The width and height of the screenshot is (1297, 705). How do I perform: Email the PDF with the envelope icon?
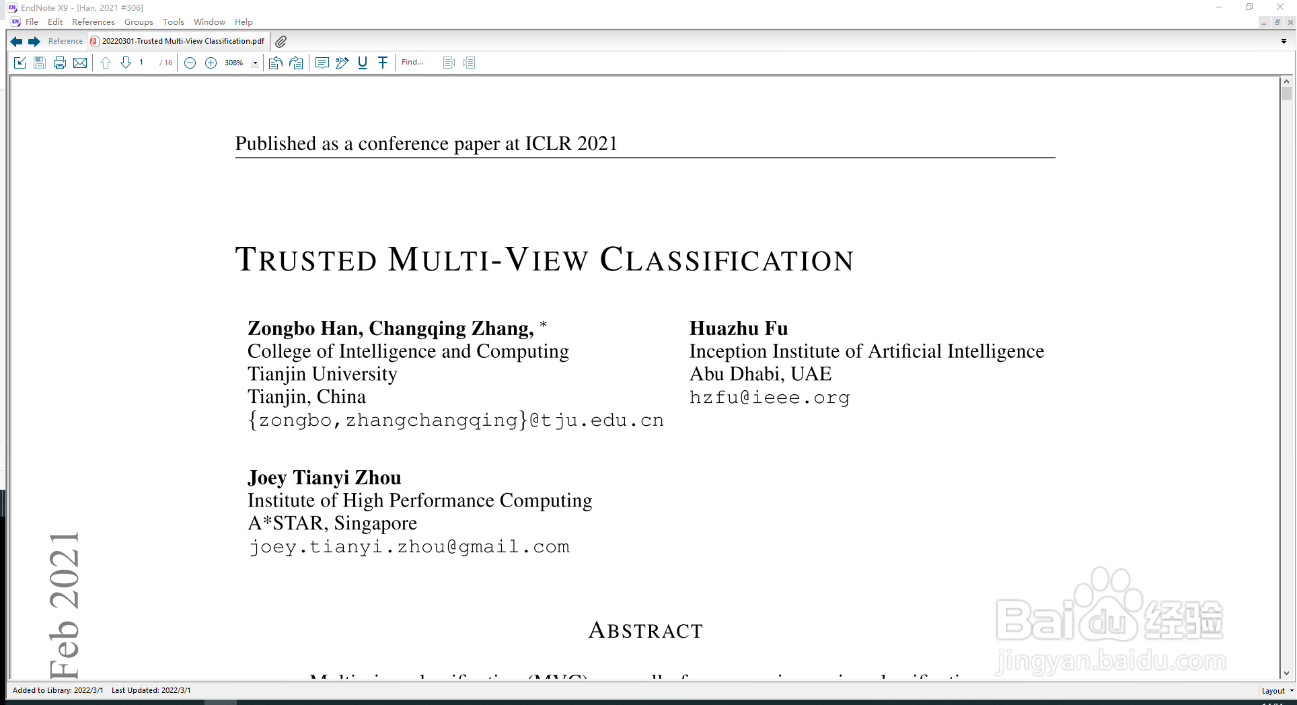tap(80, 63)
